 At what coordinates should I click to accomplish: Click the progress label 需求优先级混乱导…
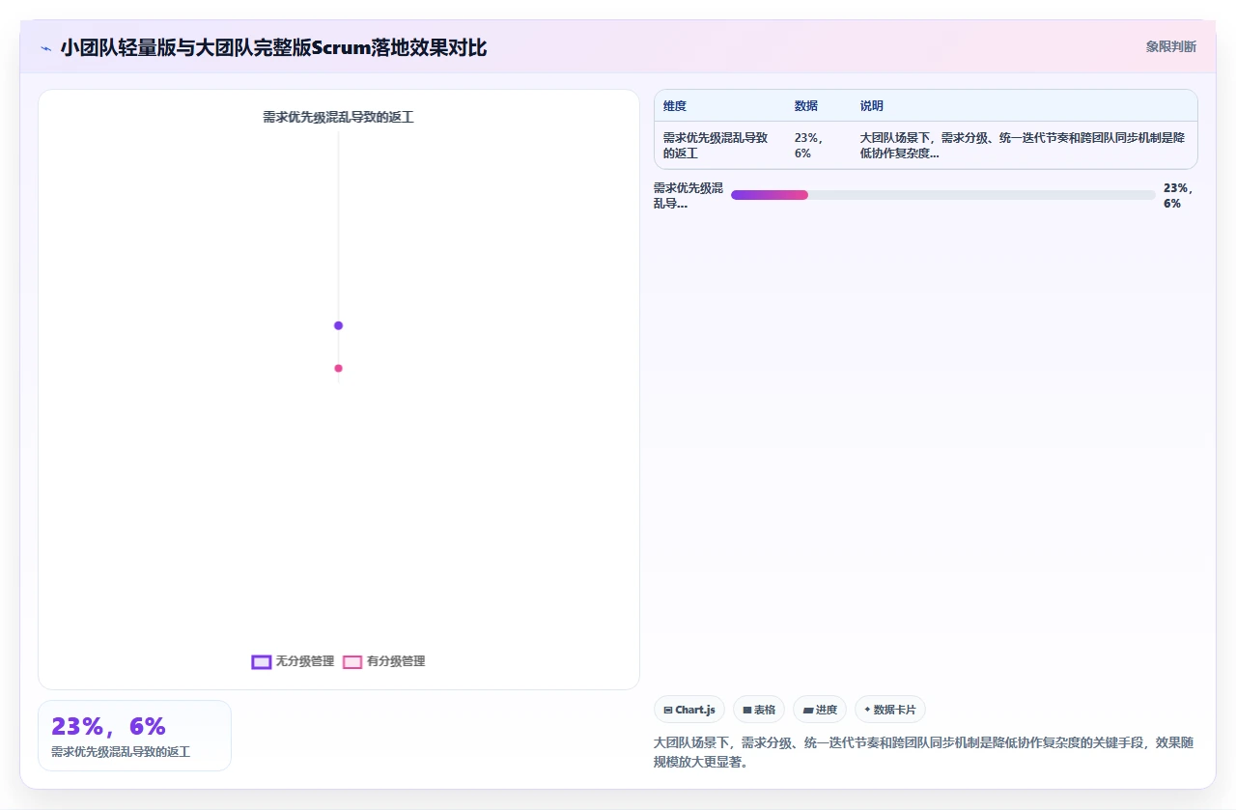688,195
